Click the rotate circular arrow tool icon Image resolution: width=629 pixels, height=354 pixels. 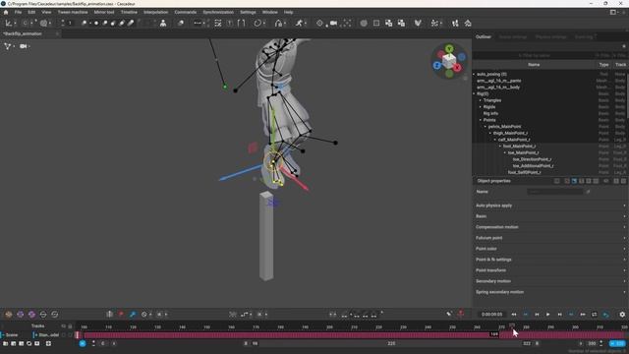[257, 24]
